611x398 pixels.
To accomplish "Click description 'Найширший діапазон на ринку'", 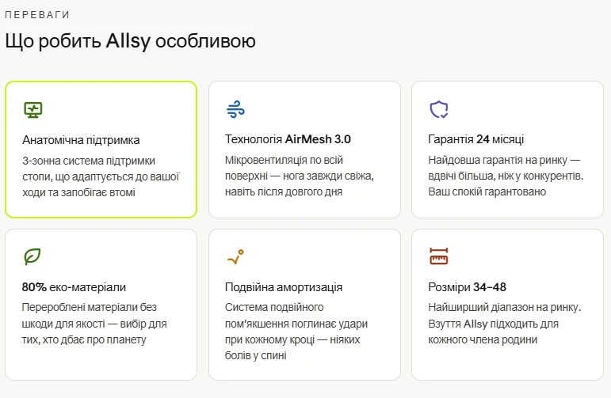I will click(505, 324).
